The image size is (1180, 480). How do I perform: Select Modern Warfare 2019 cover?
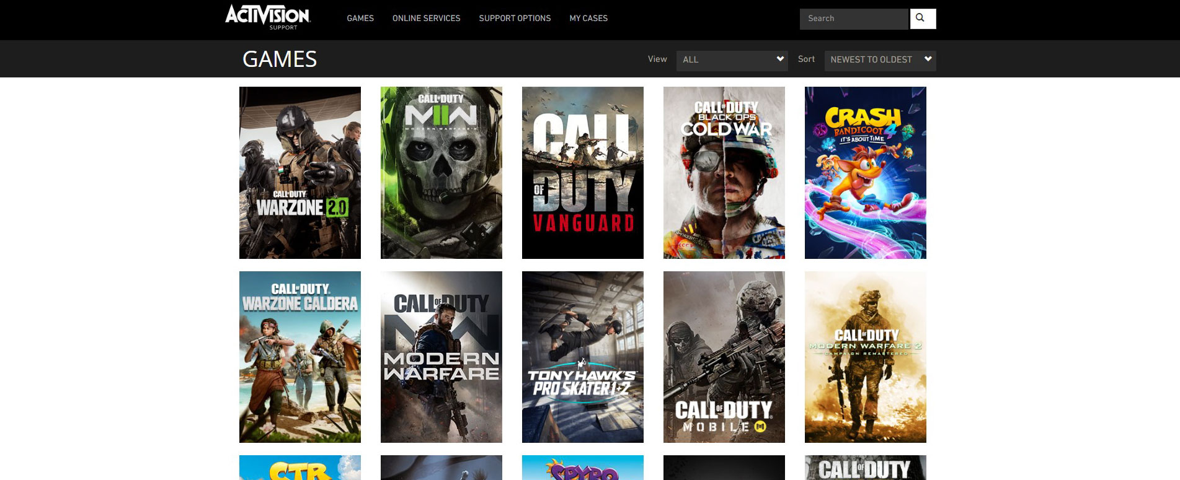pyautogui.click(x=441, y=357)
